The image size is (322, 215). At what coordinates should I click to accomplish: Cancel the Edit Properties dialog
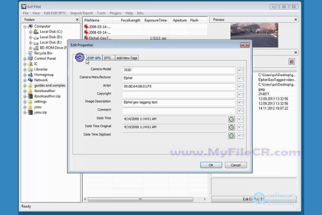(236, 165)
